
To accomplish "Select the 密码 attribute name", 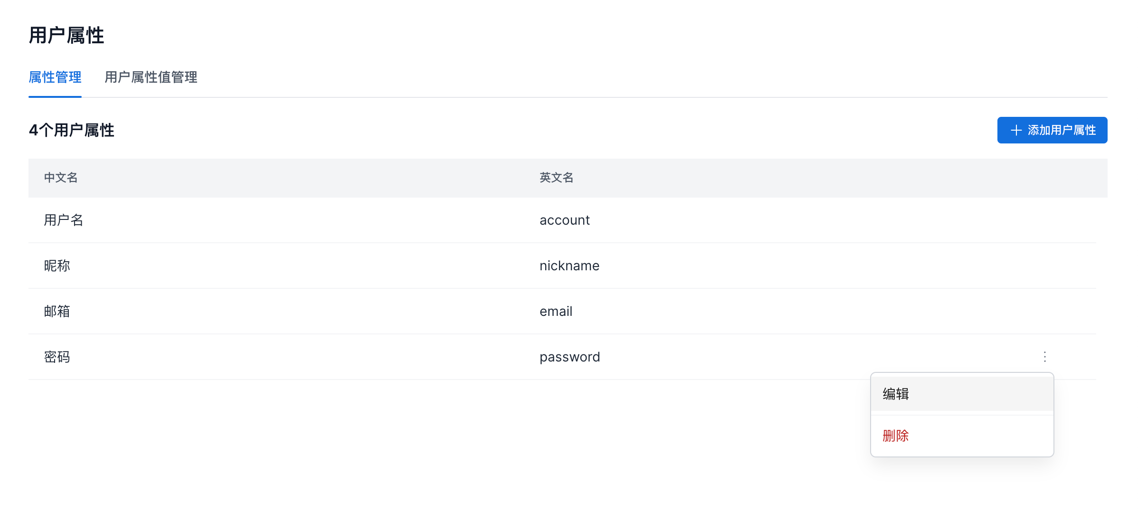I will pyautogui.click(x=57, y=357).
